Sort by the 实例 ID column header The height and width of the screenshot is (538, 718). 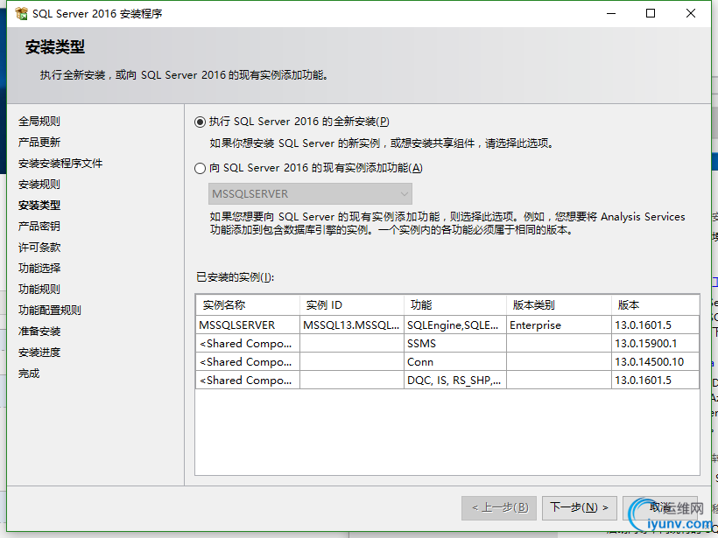click(x=352, y=305)
